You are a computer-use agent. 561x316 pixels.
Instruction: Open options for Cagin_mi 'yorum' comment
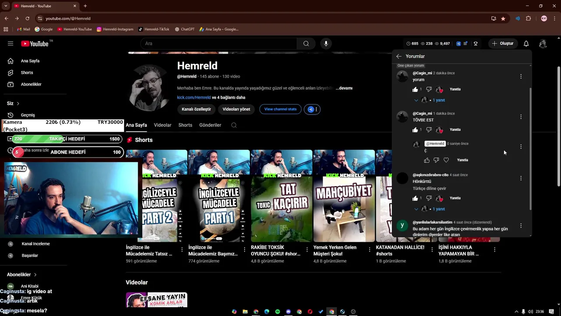[521, 76]
